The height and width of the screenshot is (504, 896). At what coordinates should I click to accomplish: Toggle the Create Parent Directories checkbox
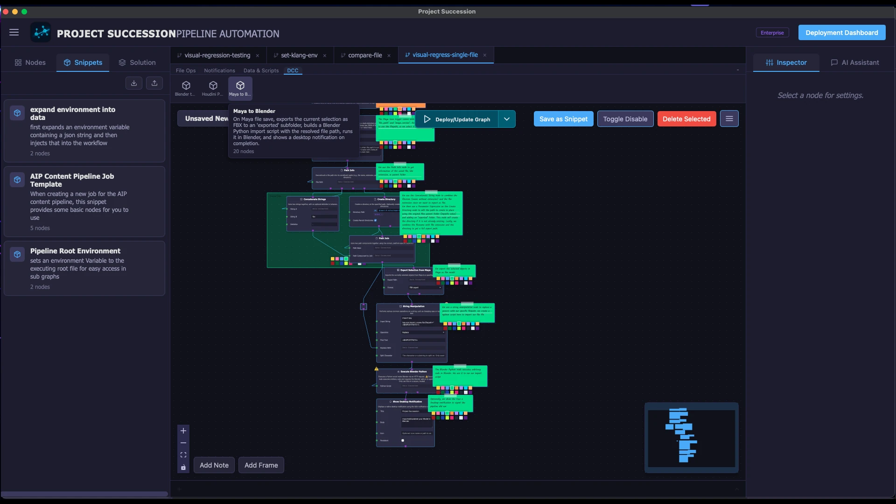tap(375, 220)
